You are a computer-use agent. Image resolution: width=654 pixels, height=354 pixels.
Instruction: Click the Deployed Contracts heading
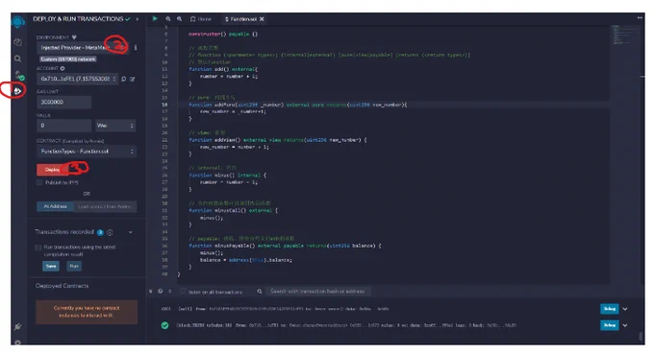click(63, 286)
